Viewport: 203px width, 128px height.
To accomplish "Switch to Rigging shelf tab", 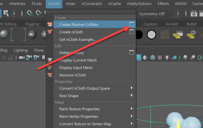I will 32,24.
